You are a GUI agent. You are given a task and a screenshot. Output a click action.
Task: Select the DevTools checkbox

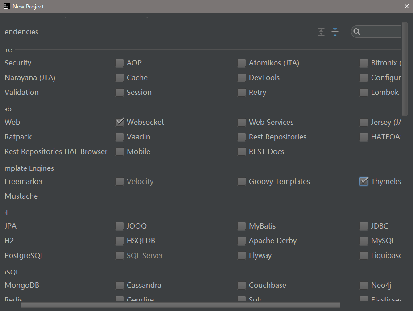click(x=242, y=78)
